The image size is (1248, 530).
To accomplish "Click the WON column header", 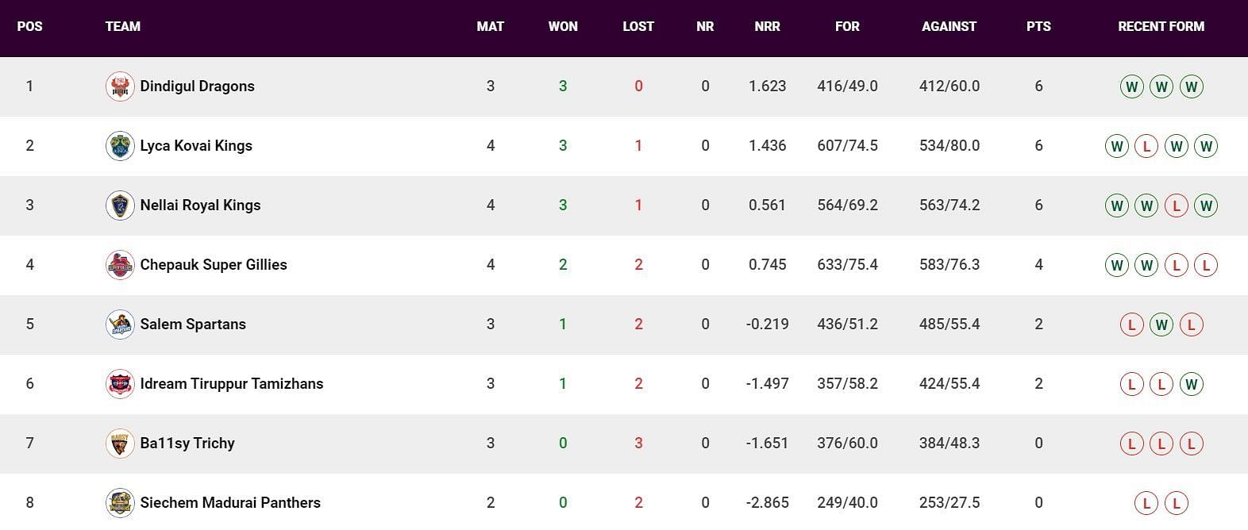I will (563, 26).
